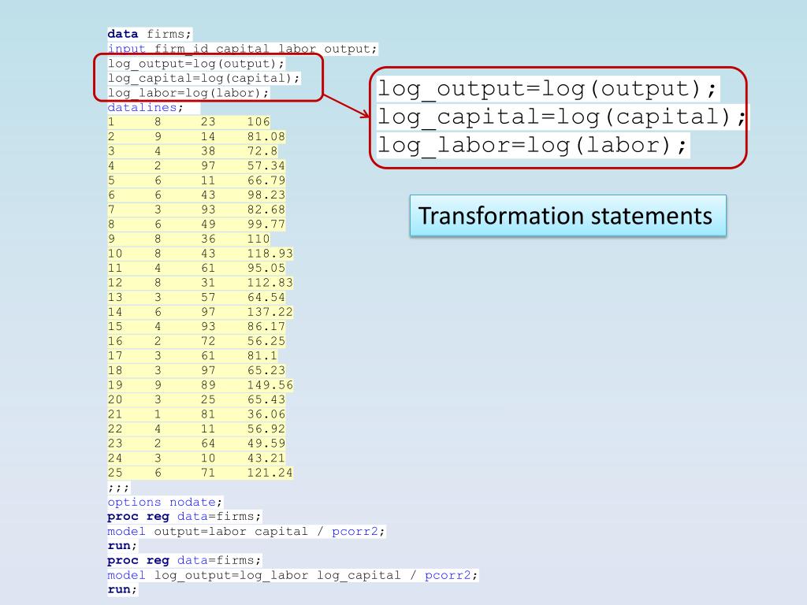
Task: Click the enlarged log_labor=log(labor); line
Action: 533,145
